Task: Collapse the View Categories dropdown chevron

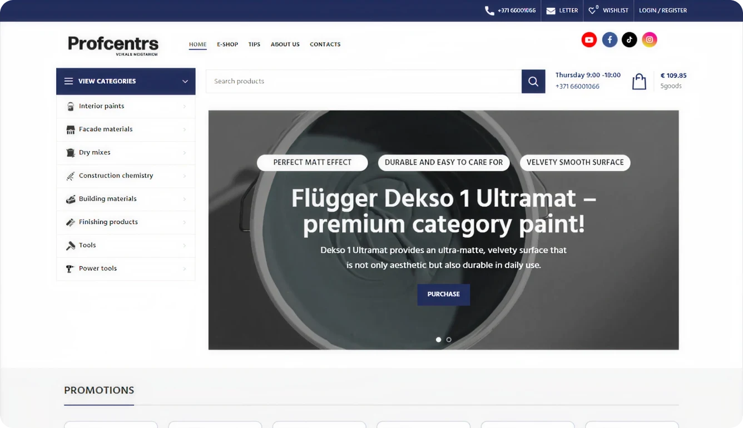Action: point(185,81)
